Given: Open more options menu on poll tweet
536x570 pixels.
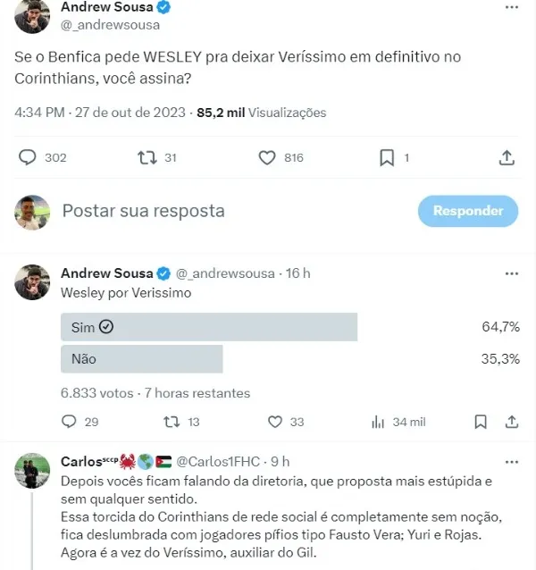Looking at the screenshot, I should click(x=510, y=272).
